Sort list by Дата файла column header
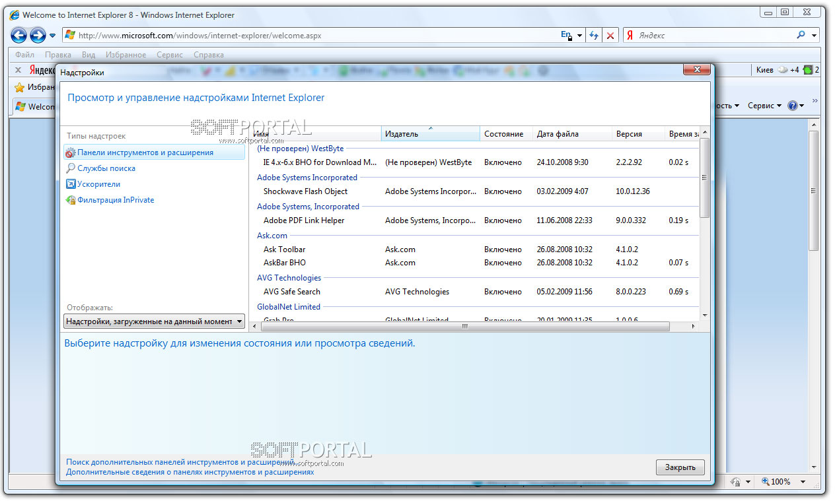Screen dimensions: 837x501 [572, 134]
